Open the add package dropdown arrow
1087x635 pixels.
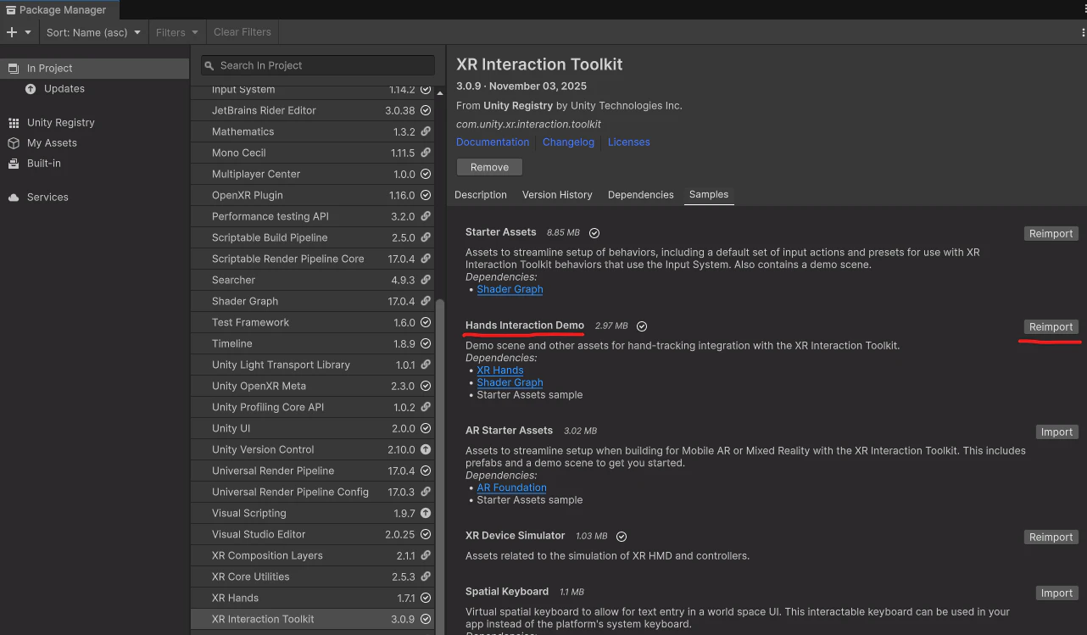(28, 32)
